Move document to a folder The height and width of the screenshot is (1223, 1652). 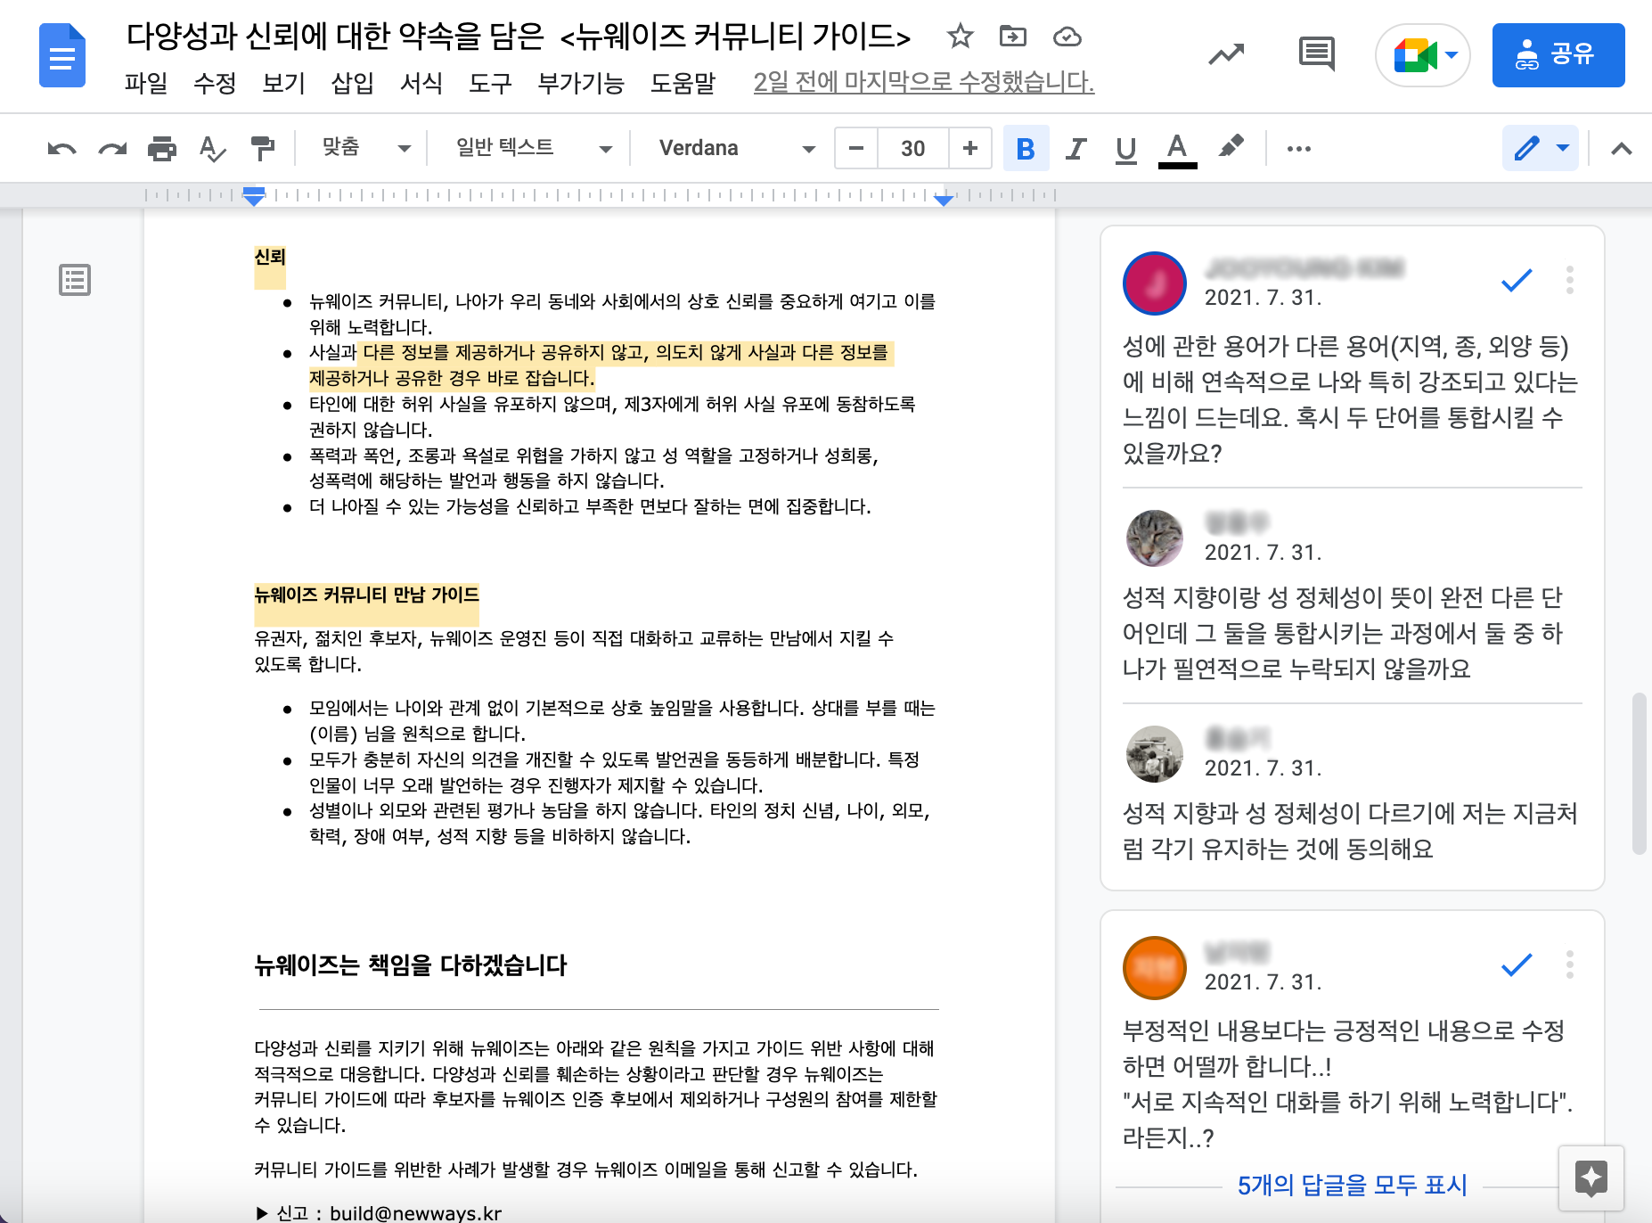(x=1013, y=37)
